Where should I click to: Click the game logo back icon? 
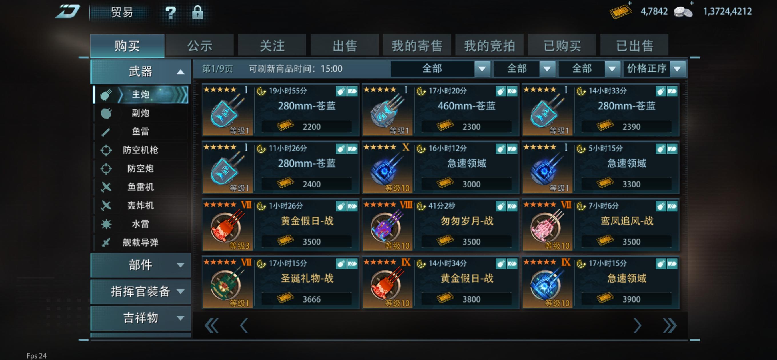point(68,11)
